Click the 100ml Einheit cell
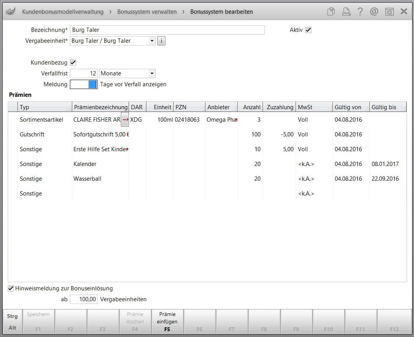This screenshot has height=337, width=414. pos(165,120)
